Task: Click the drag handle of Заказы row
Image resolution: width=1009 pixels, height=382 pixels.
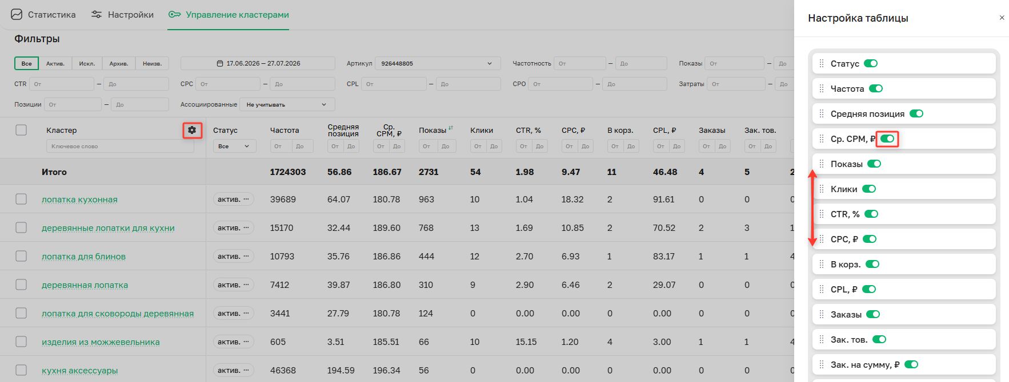Action: 822,314
